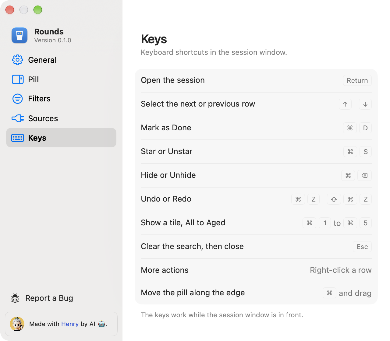
Task: Click the Rounds app icon
Action: point(19,35)
